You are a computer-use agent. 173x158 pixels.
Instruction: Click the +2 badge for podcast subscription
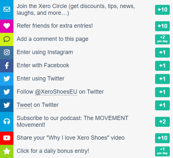162,122
